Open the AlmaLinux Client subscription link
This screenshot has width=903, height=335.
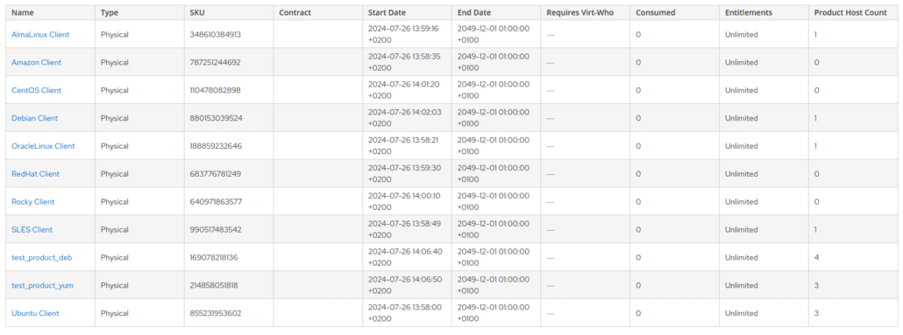point(40,34)
